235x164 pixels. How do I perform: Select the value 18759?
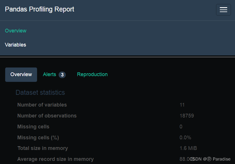[187, 116]
